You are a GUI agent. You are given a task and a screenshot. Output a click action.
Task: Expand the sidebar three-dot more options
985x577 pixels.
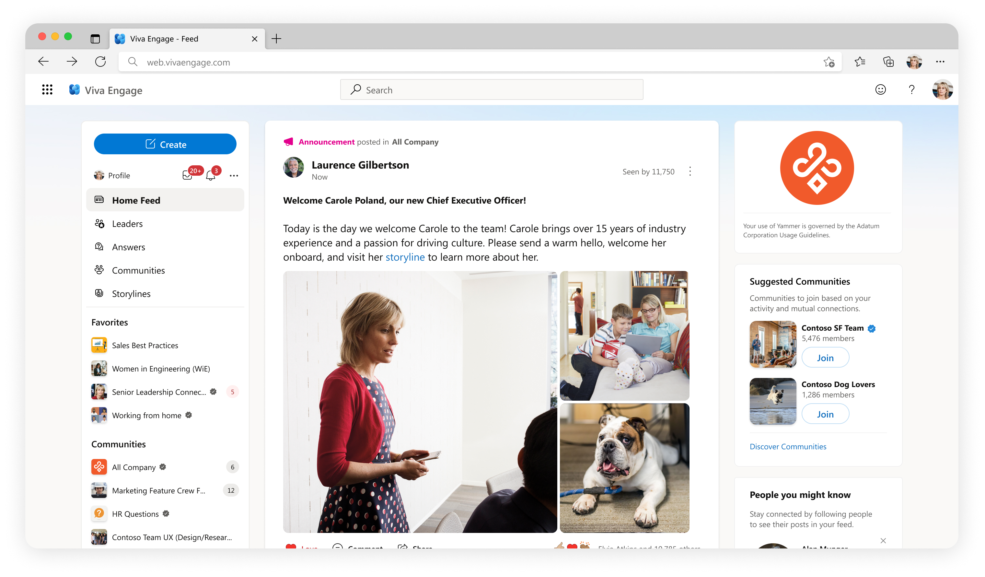234,175
